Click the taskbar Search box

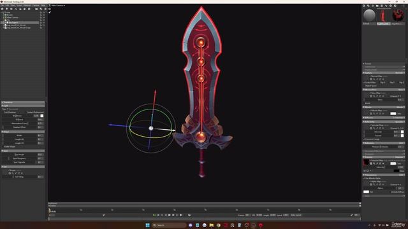point(169,225)
